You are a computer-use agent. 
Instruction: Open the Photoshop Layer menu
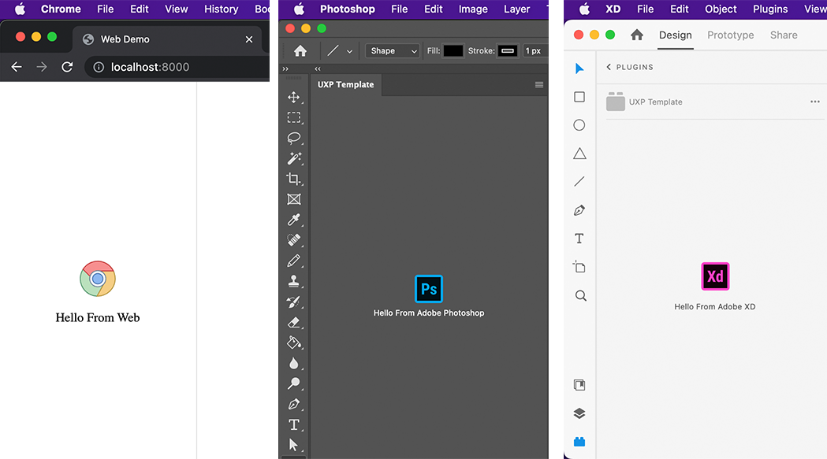pos(517,9)
